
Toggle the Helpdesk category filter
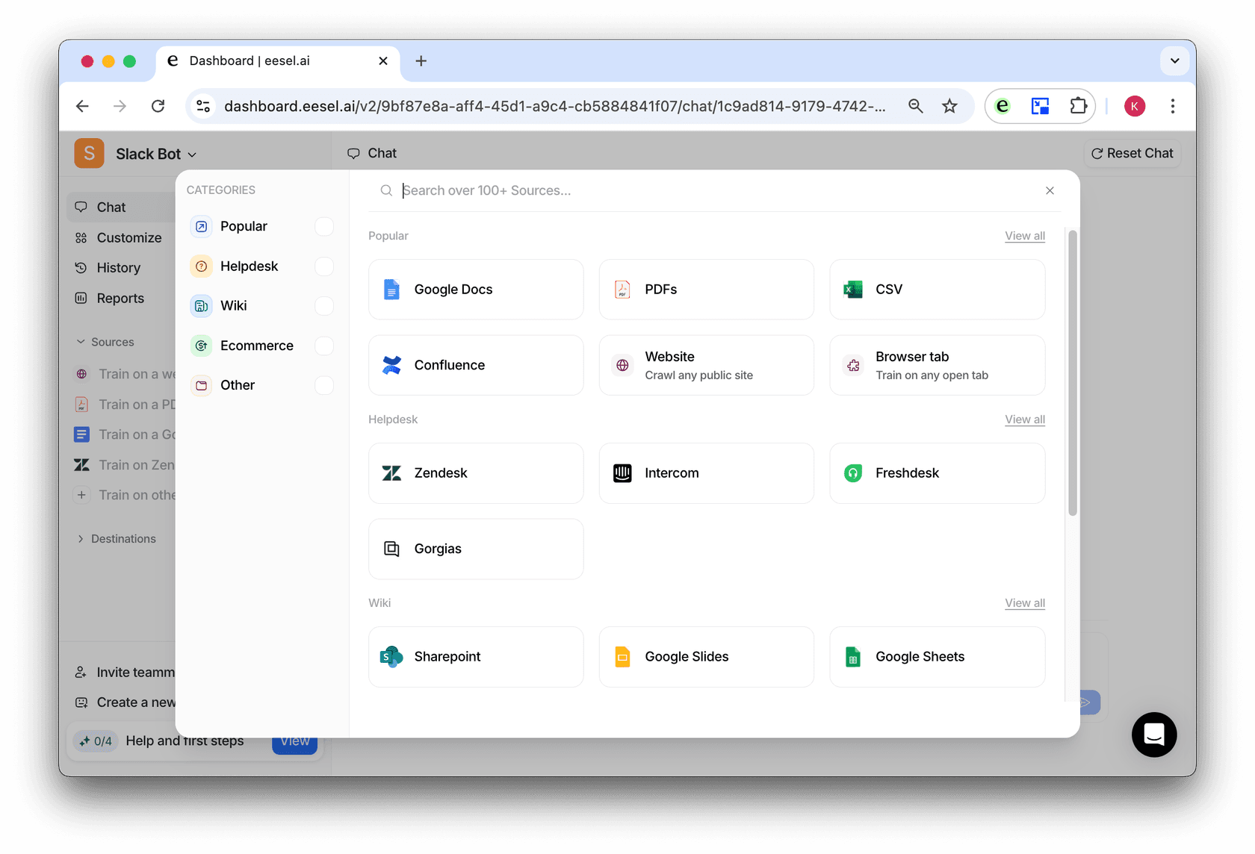click(x=323, y=266)
